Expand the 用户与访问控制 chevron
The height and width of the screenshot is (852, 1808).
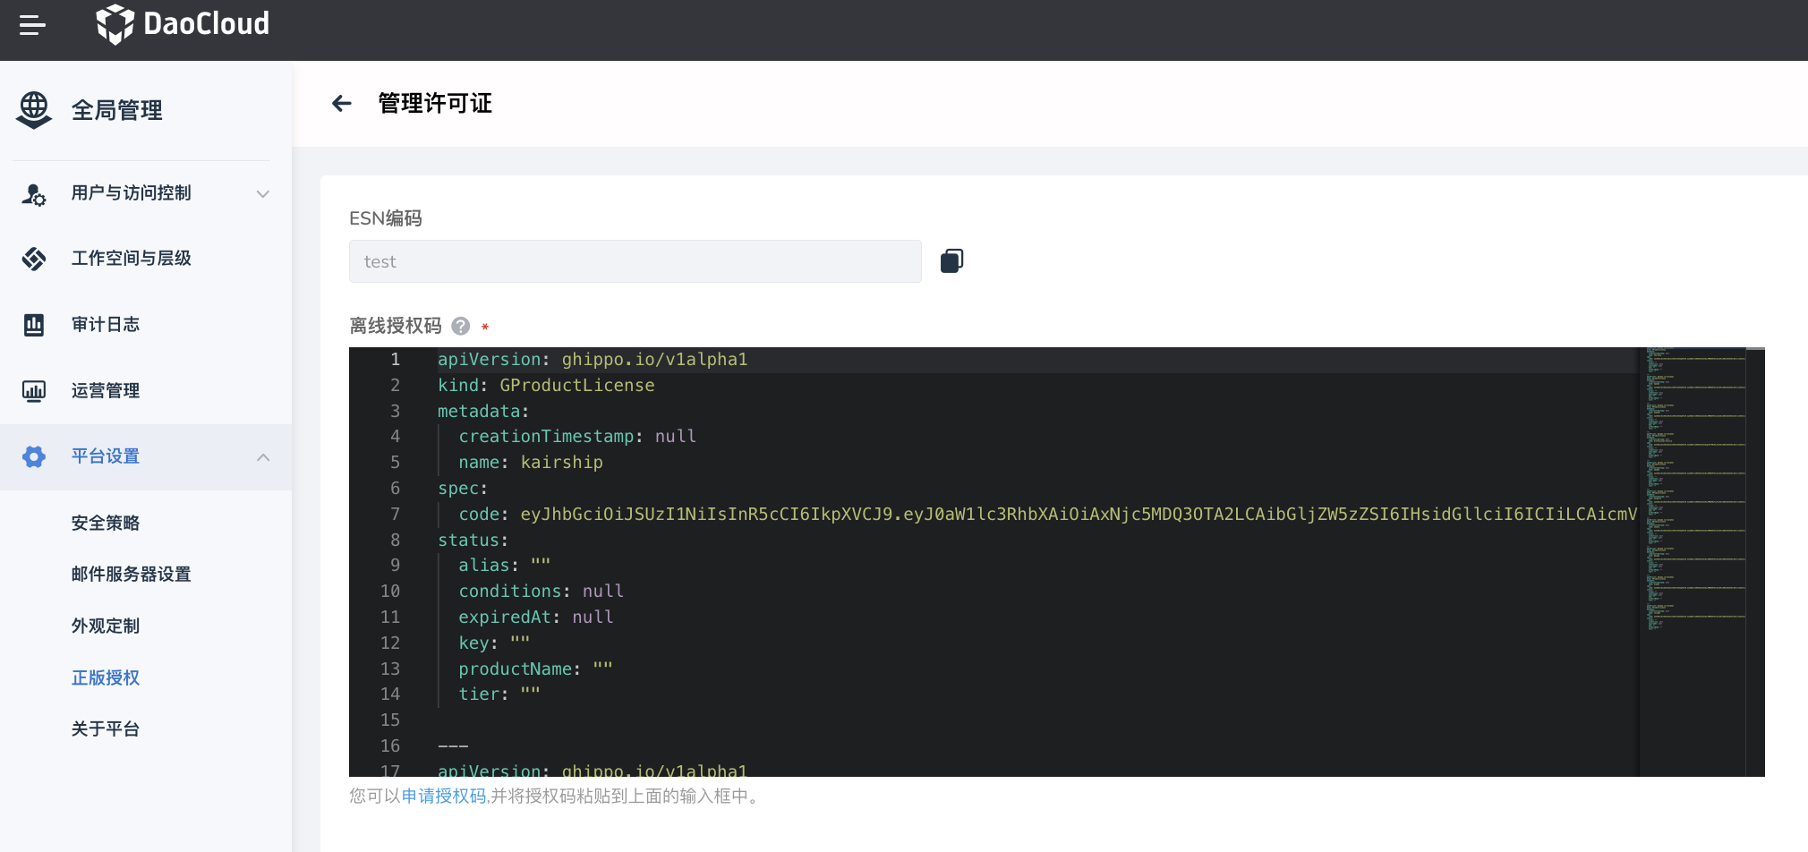[x=263, y=194]
